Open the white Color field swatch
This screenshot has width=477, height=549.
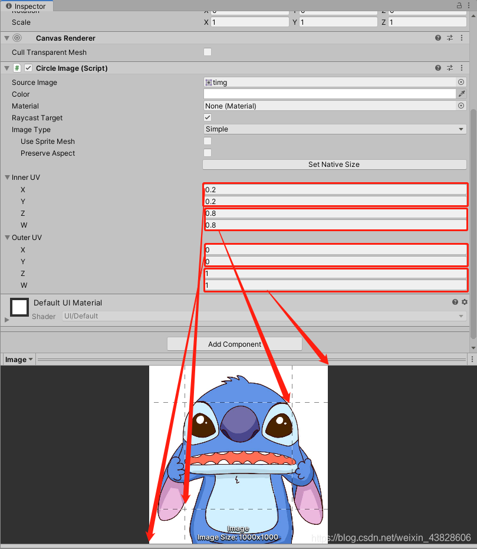(x=330, y=94)
